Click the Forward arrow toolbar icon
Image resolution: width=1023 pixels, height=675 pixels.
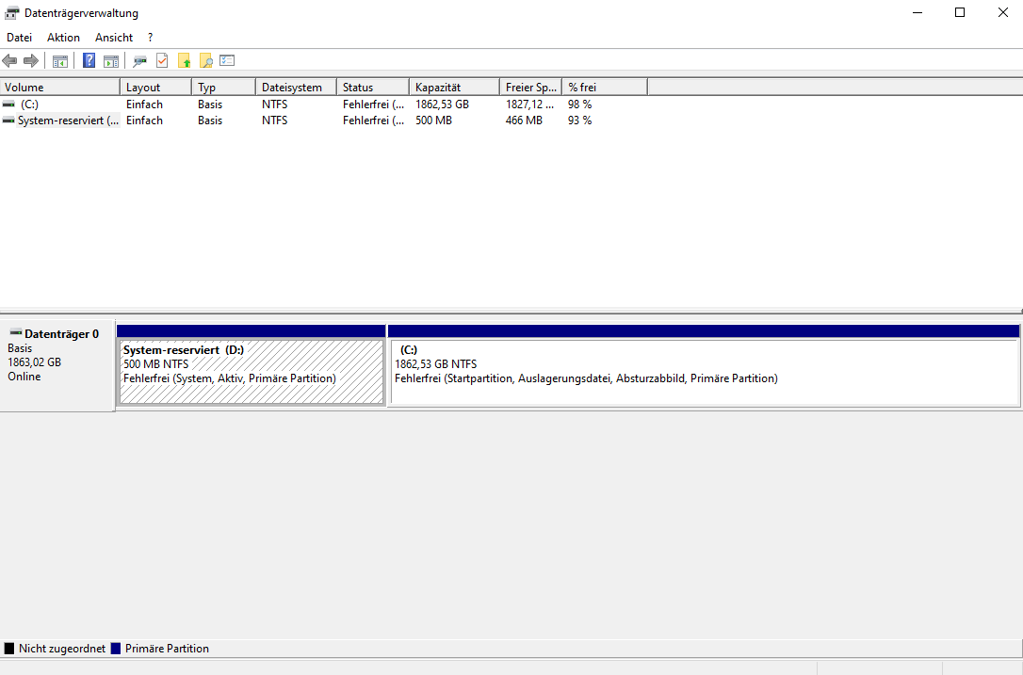(31, 61)
